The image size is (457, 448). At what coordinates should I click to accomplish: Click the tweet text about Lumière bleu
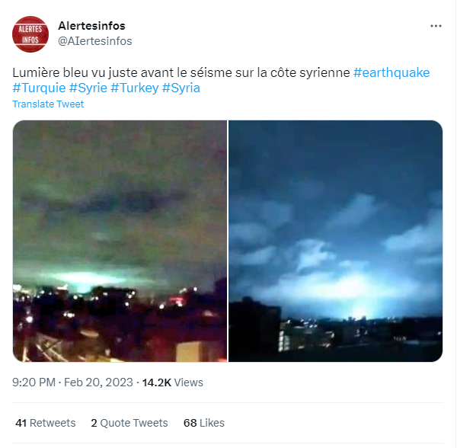click(181, 72)
